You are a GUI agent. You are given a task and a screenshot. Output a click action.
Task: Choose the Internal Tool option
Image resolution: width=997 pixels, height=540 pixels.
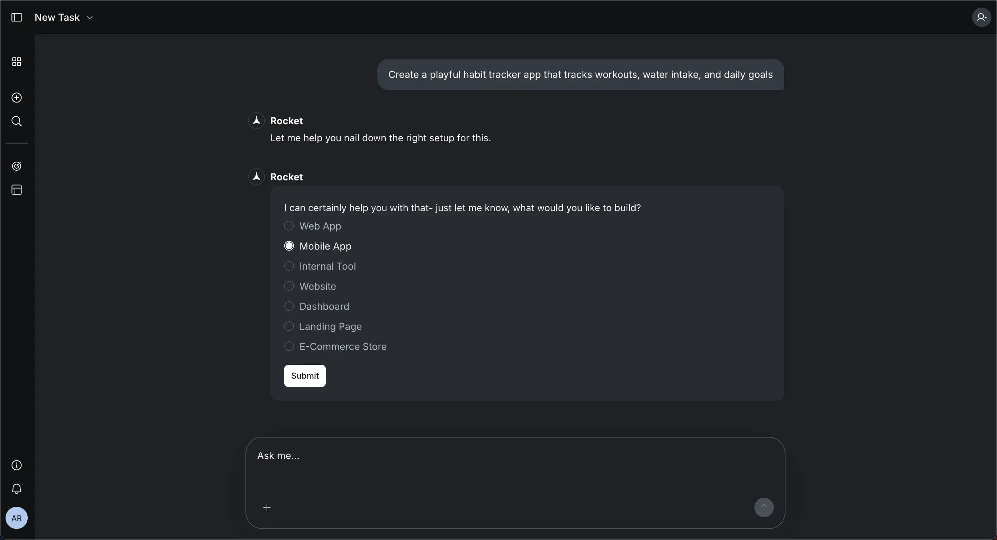pyautogui.click(x=289, y=266)
